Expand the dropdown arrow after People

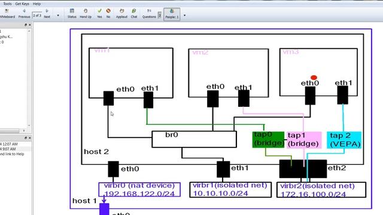point(184,16)
